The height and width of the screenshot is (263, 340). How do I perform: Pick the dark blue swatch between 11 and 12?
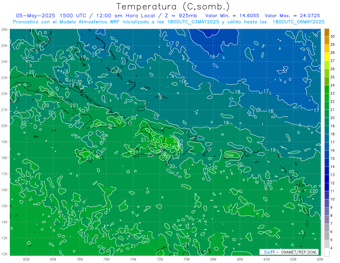(x=327, y=187)
